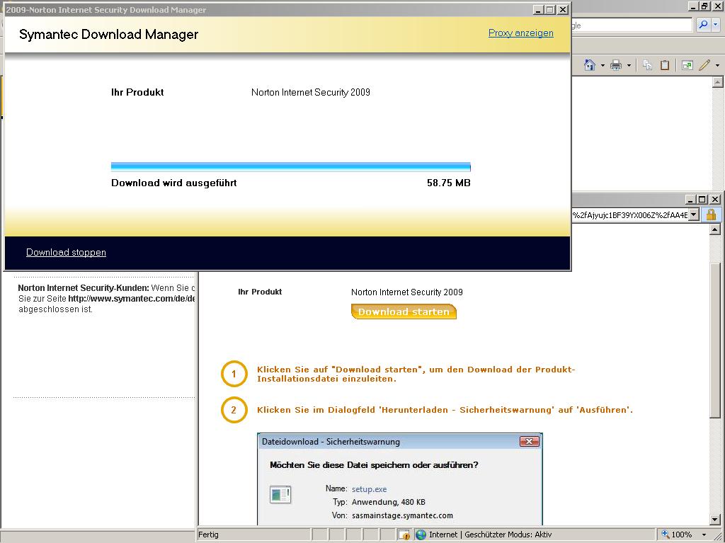Click the Download wird ausgeführt status text

174,183
